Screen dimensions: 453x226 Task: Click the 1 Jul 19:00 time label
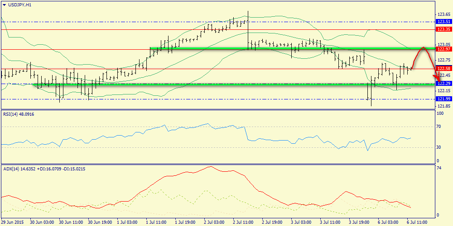pyautogui.click(x=185, y=222)
